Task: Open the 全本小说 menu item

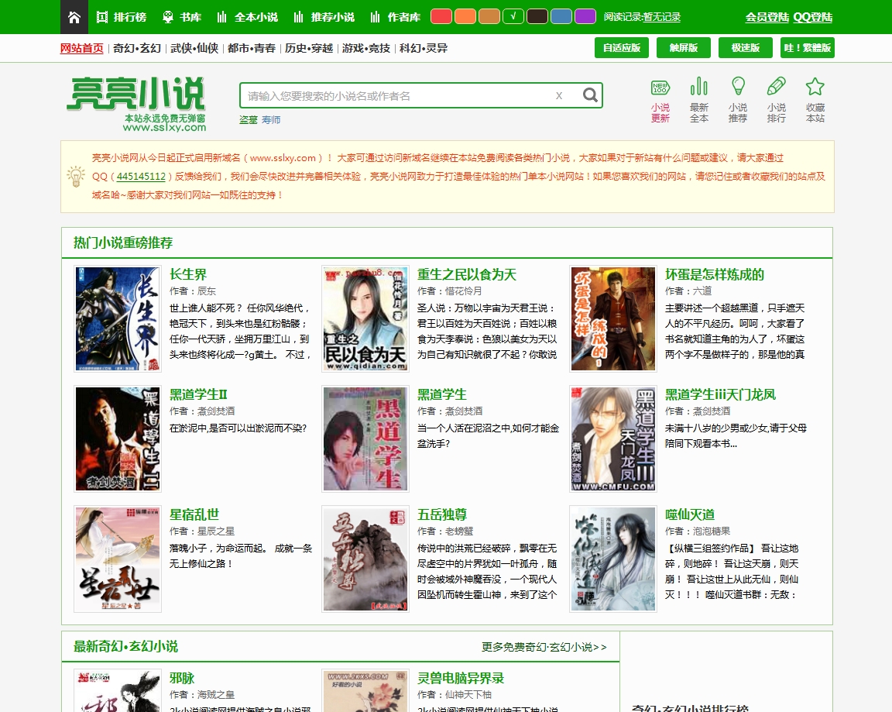Action: (x=248, y=17)
